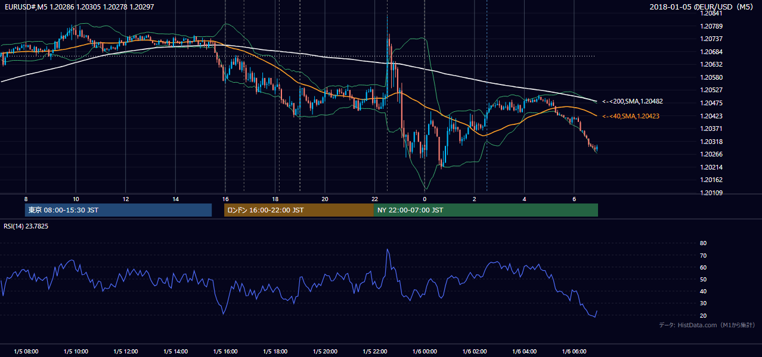Click price axis value 1.20266

[x=711, y=154]
